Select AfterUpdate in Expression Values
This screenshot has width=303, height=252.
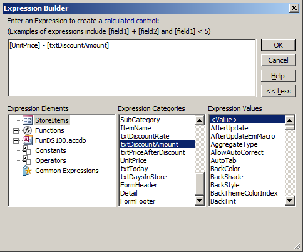(247, 128)
